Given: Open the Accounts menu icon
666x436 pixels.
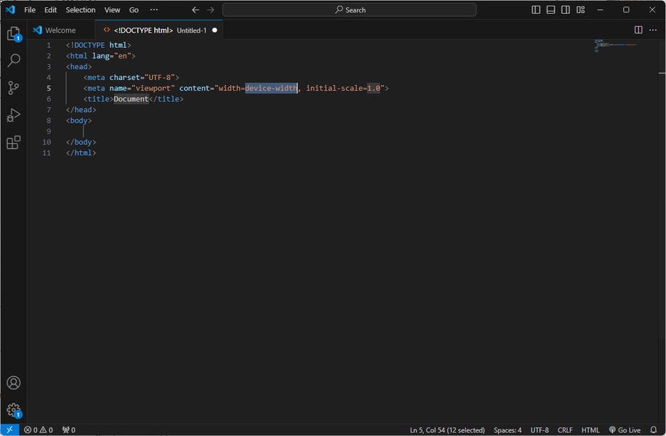Looking at the screenshot, I should (x=13, y=383).
